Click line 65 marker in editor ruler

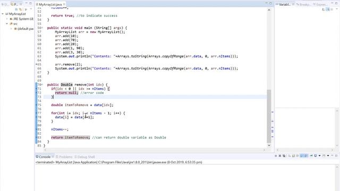click(36, 64)
